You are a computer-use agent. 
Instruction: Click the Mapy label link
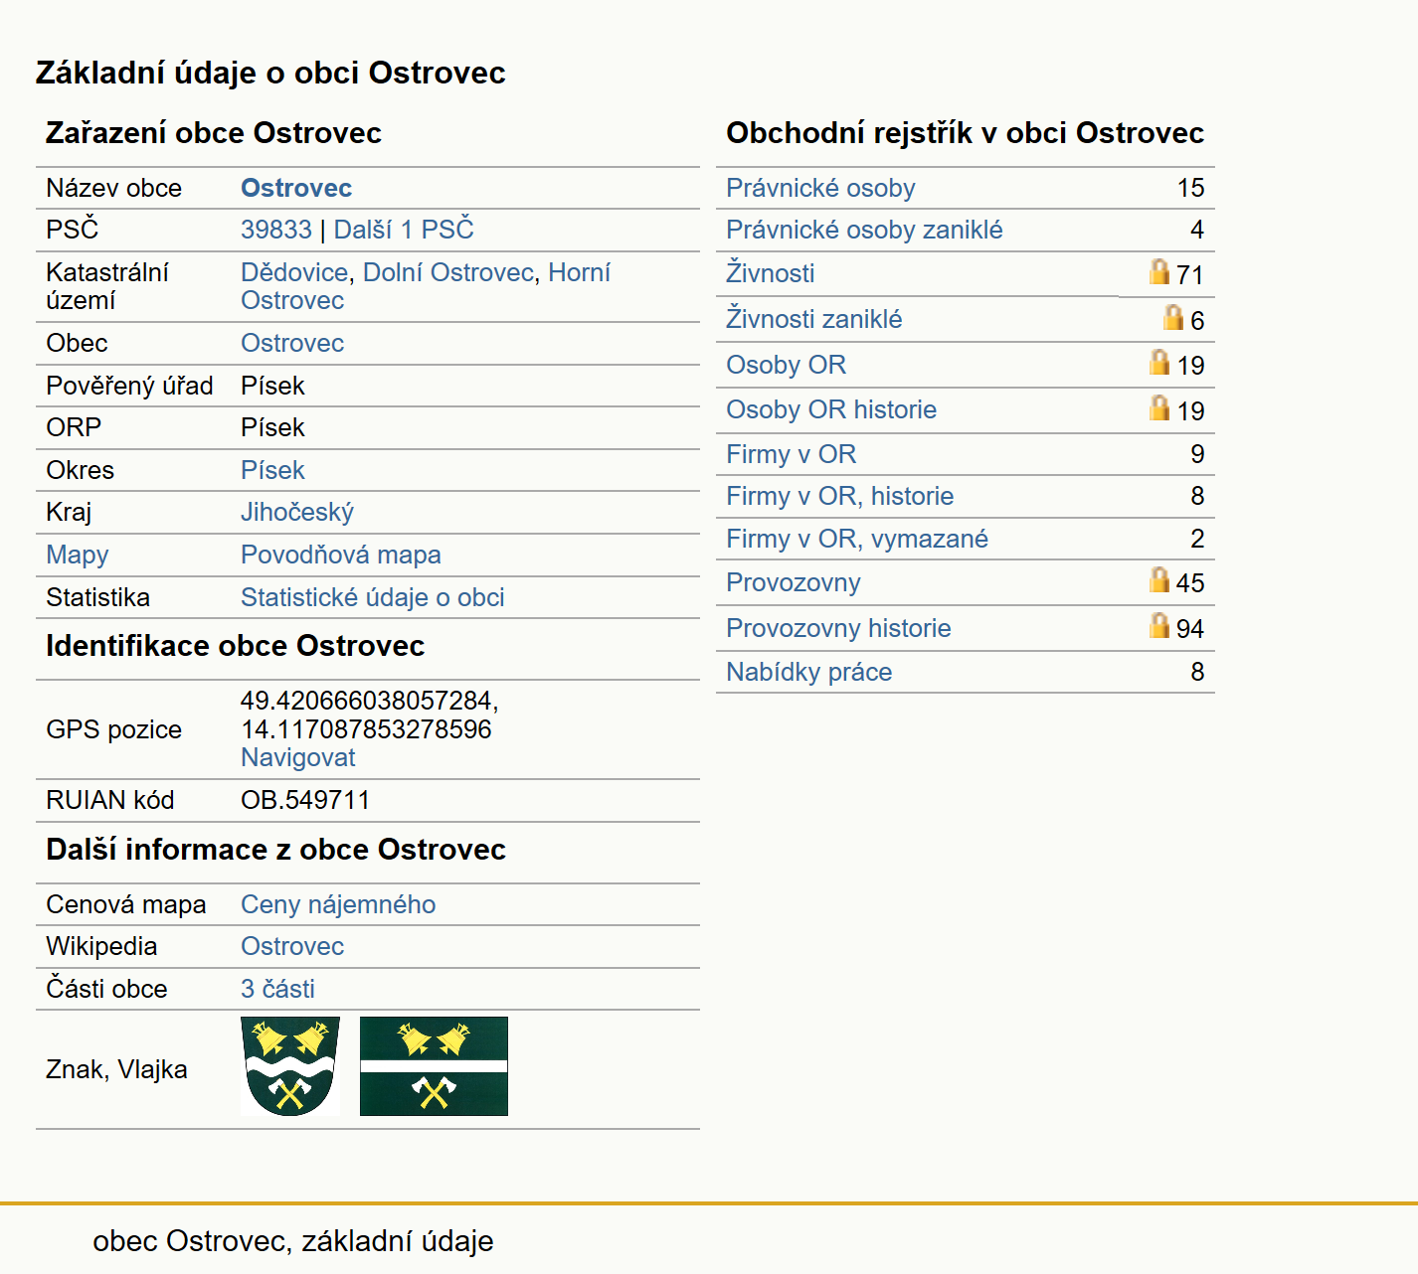point(78,555)
